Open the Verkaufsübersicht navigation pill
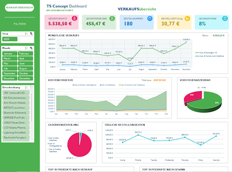This screenshot has width=232, height=172. [x=19, y=7]
